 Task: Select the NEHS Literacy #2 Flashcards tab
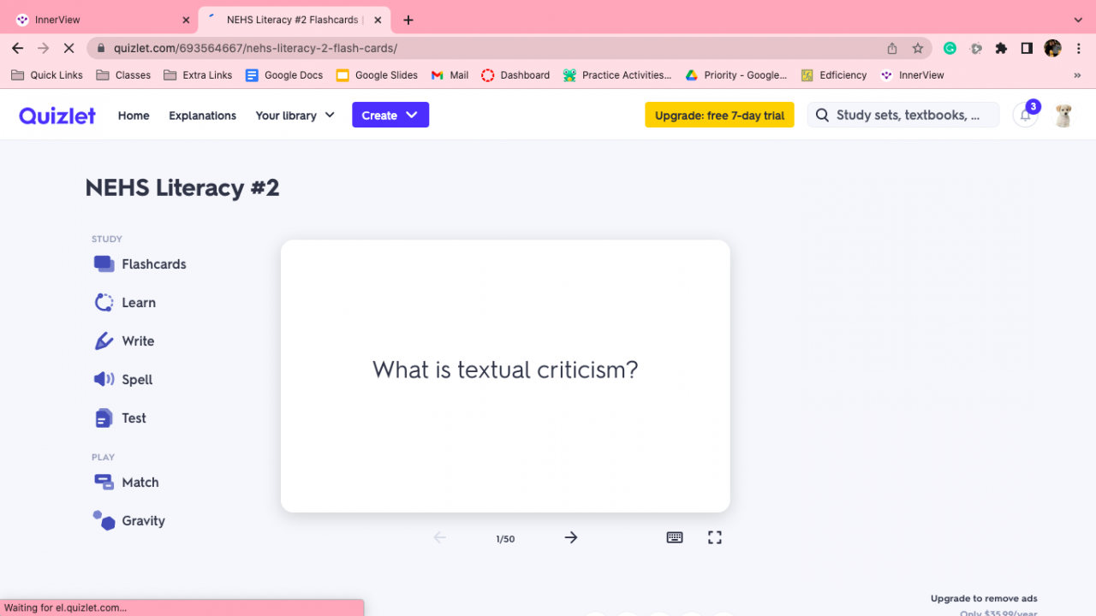point(295,20)
